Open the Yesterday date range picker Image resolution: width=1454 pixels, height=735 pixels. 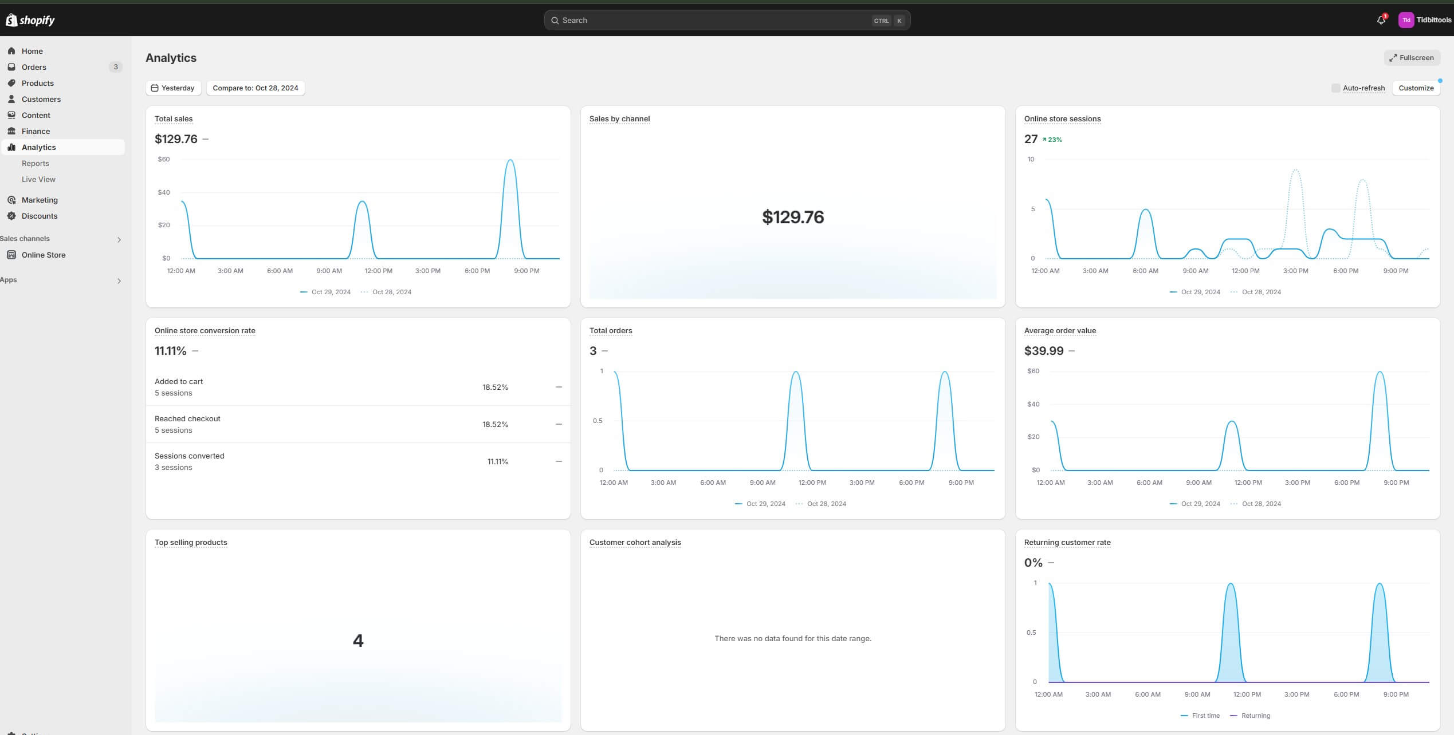[x=173, y=88]
